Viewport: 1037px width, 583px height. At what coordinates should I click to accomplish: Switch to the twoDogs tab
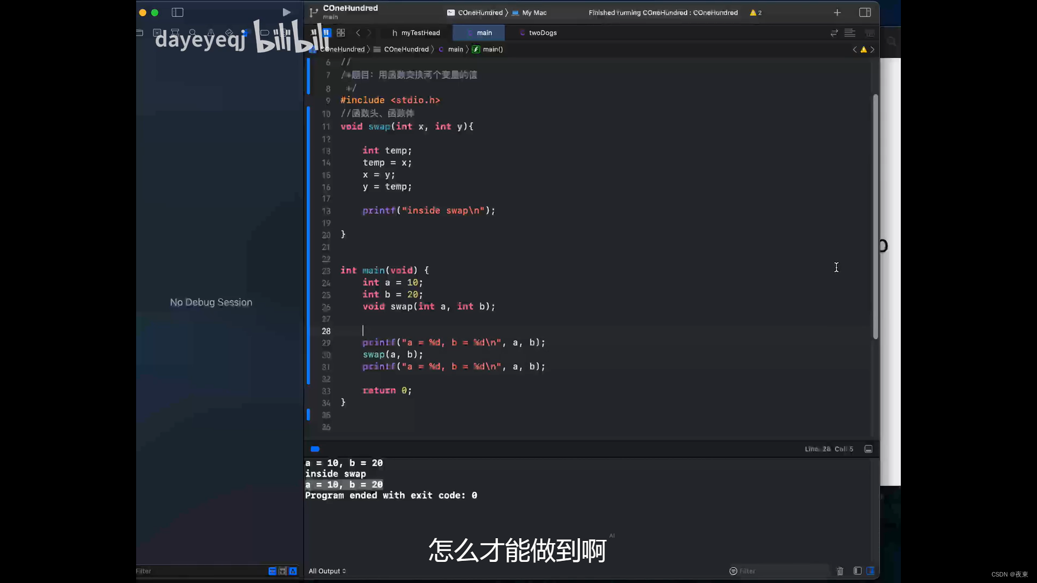point(542,32)
